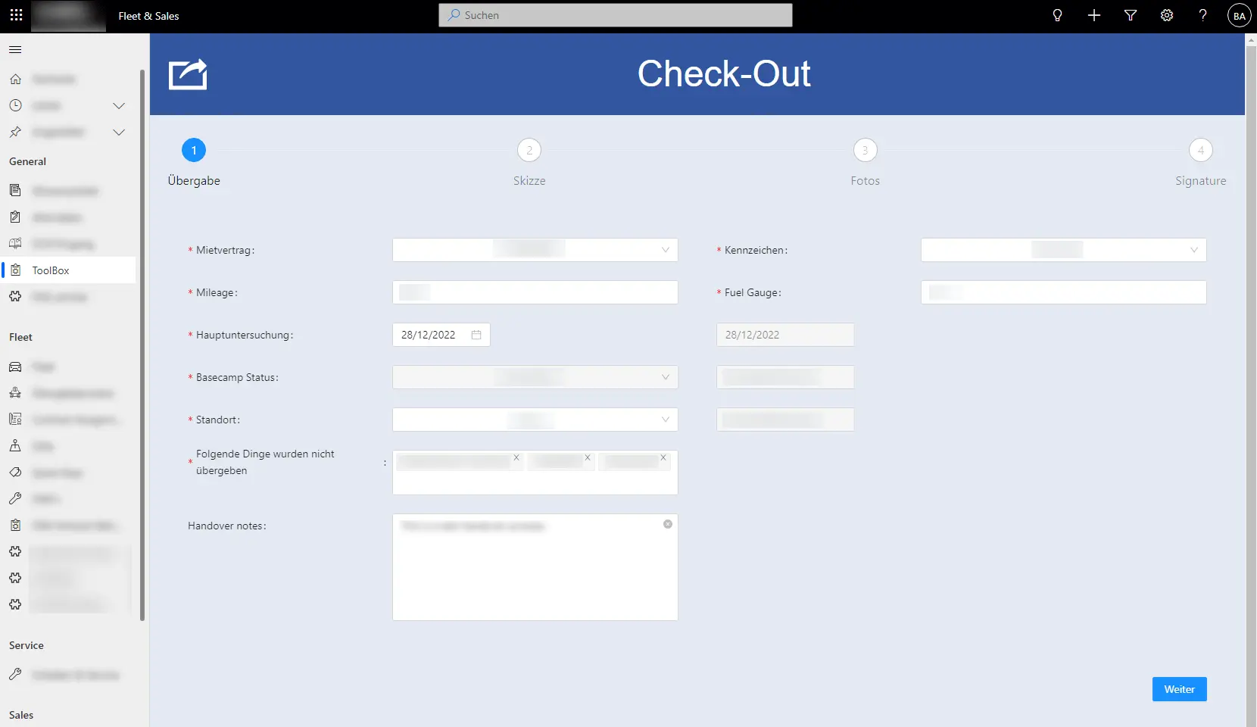Click the BA user avatar icon
The width and height of the screenshot is (1257, 727).
pyautogui.click(x=1239, y=15)
